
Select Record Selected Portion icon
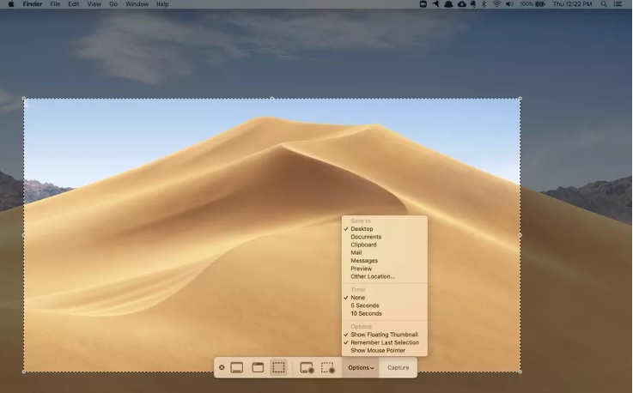pyautogui.click(x=328, y=367)
